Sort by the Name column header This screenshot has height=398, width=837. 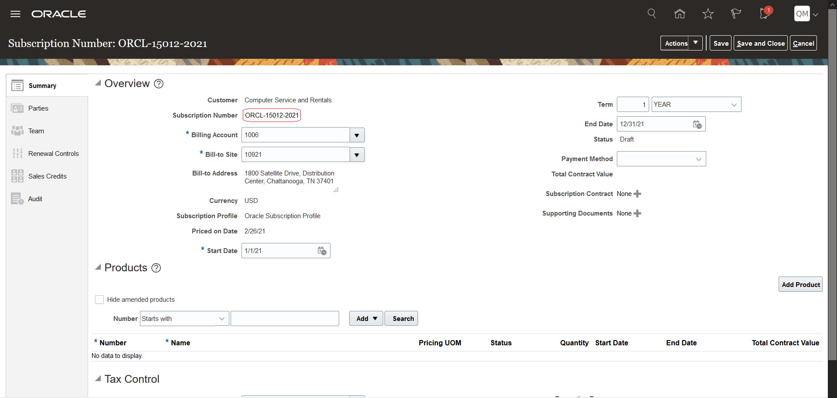click(x=180, y=343)
